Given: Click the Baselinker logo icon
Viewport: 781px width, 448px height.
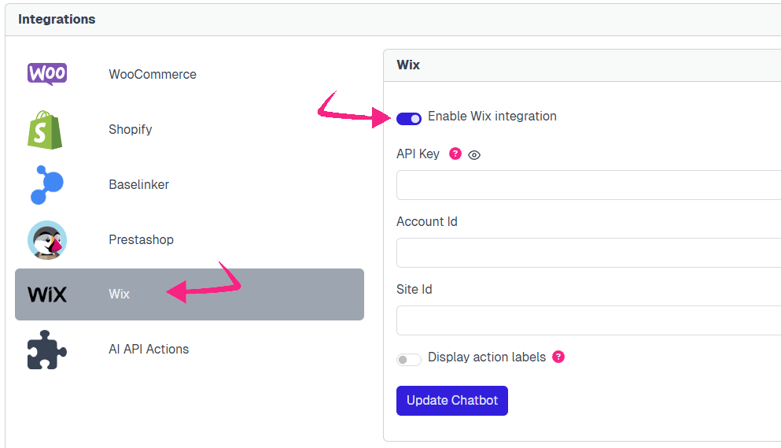Looking at the screenshot, I should point(47,184).
